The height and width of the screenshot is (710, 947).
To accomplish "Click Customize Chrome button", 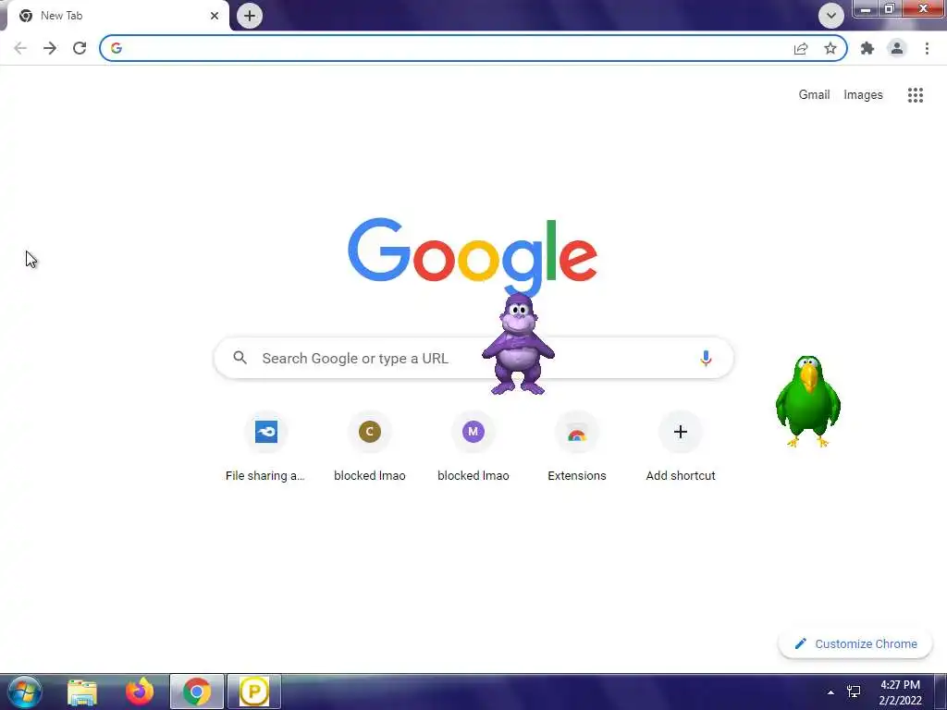I will coord(855,644).
